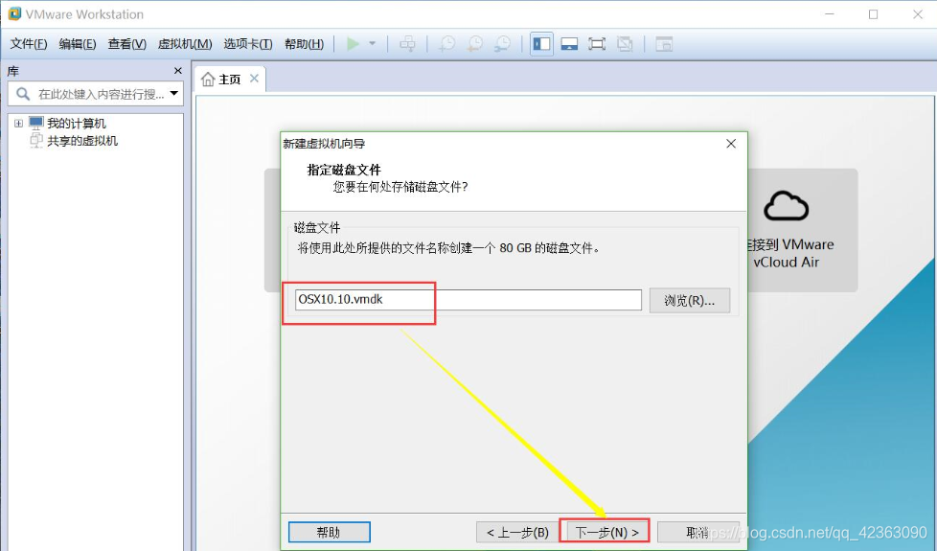Close the 主页 tab

click(x=254, y=79)
